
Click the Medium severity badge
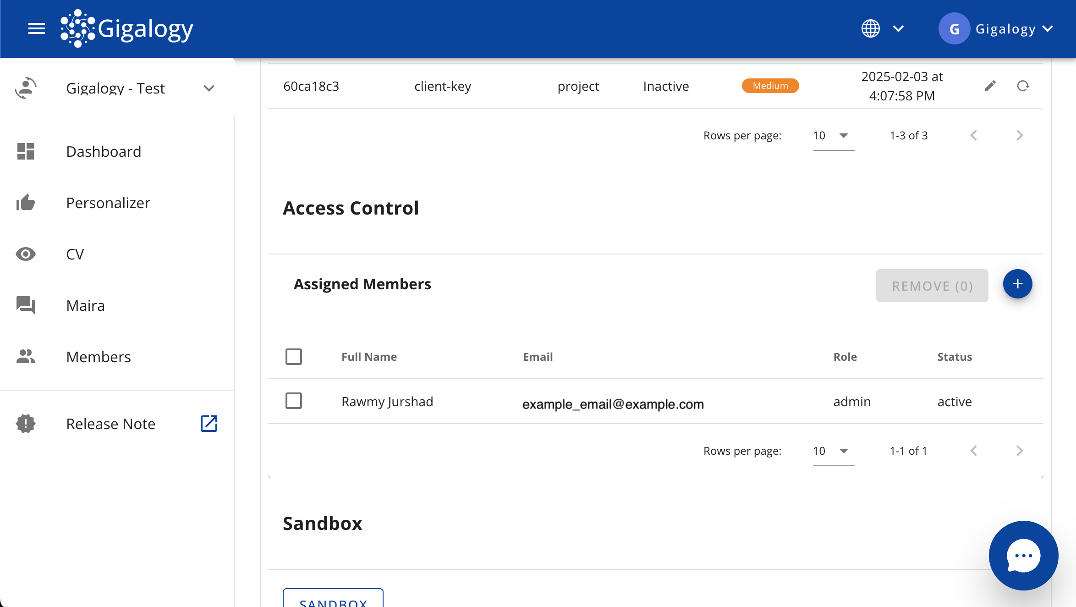pos(770,86)
